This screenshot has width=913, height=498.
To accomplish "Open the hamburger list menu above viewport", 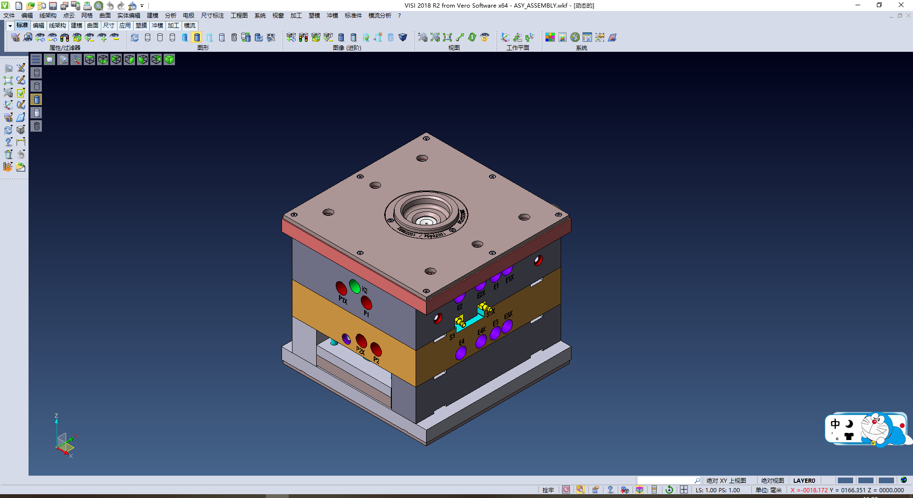I will [x=36, y=59].
